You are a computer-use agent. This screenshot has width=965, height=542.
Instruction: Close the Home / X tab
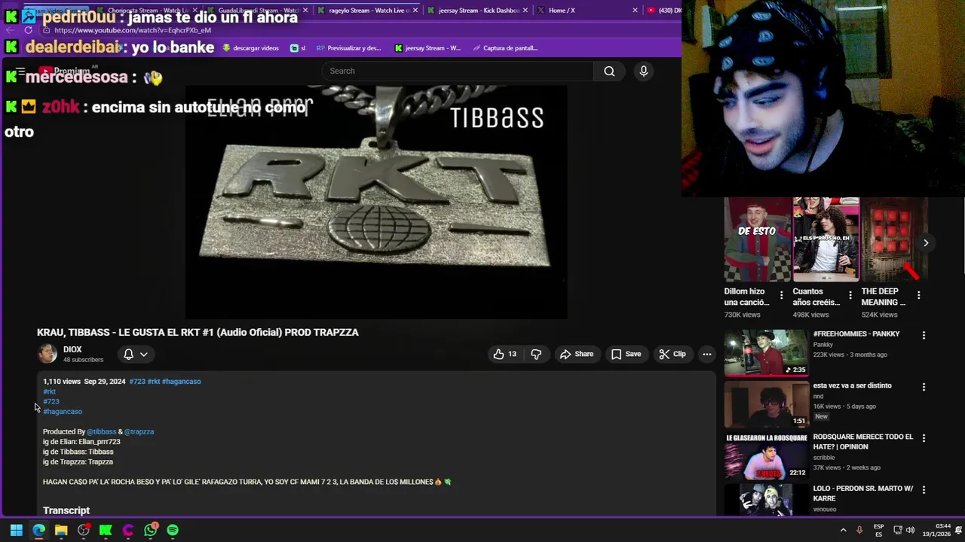tap(635, 11)
